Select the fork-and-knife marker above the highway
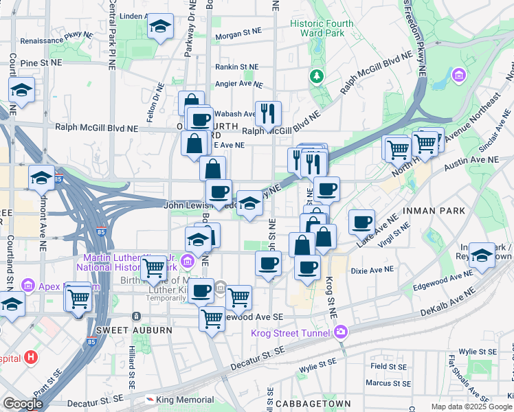The width and height of the screenshot is (514, 412). [313, 166]
